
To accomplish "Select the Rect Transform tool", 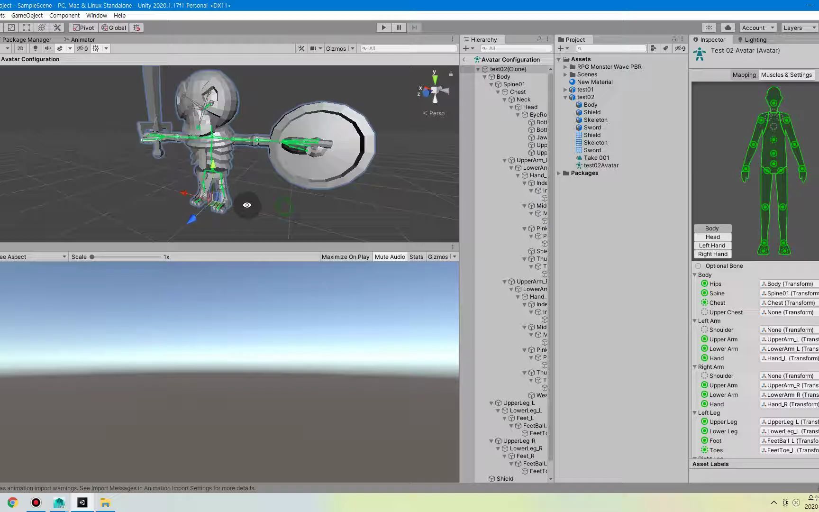I will pyautogui.click(x=26, y=27).
